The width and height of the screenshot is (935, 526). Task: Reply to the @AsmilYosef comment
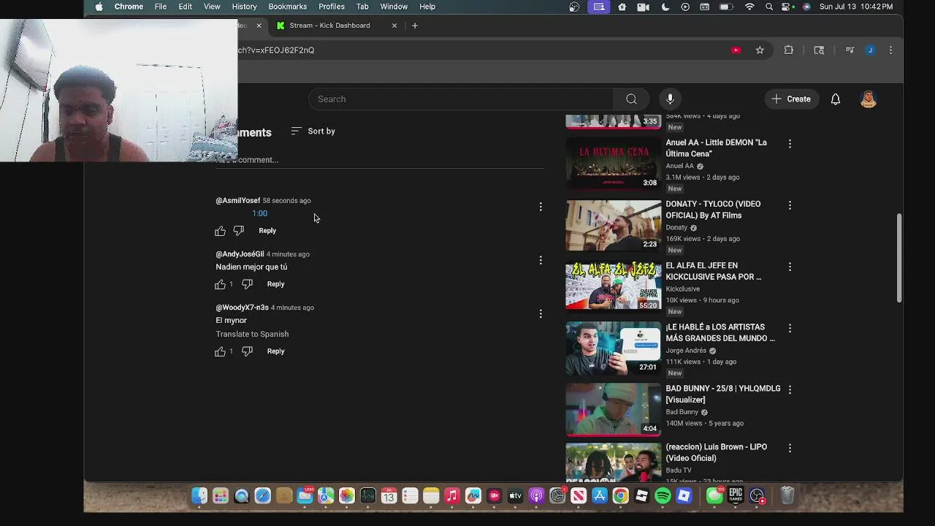click(x=267, y=231)
